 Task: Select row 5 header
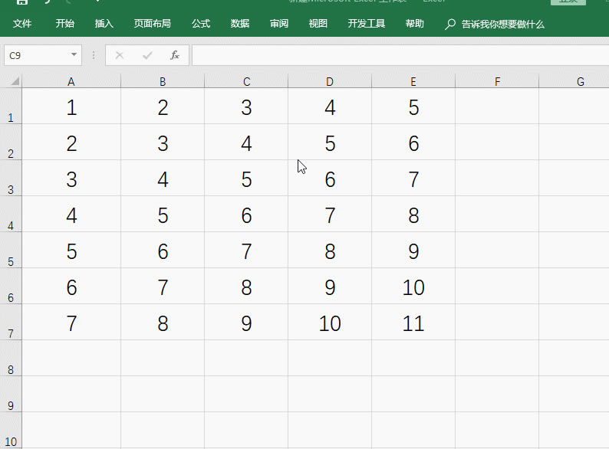11,250
